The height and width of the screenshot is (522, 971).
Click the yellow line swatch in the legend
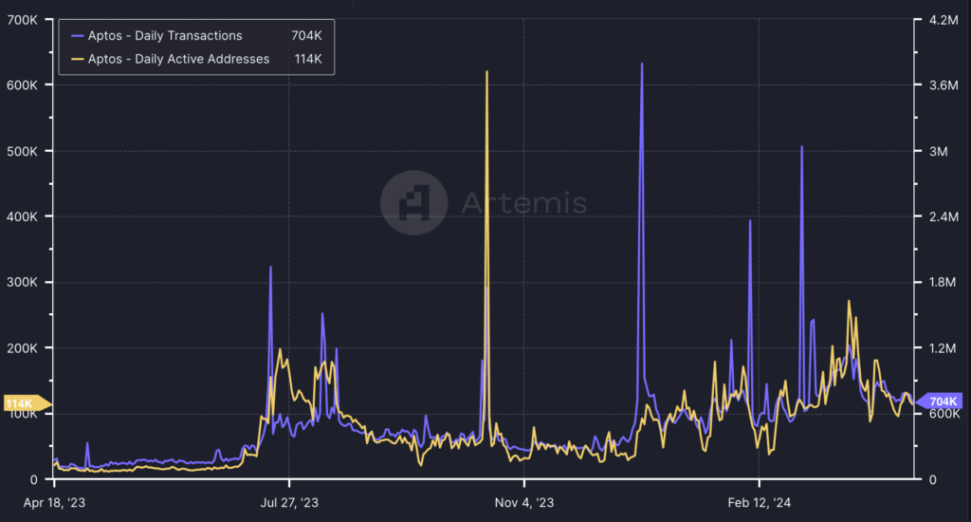coord(79,59)
